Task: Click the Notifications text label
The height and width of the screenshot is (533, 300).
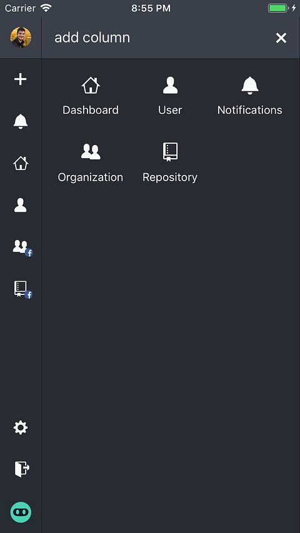Action: coord(249,110)
